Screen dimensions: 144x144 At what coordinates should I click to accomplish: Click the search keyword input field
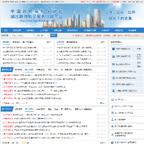click(22, 36)
